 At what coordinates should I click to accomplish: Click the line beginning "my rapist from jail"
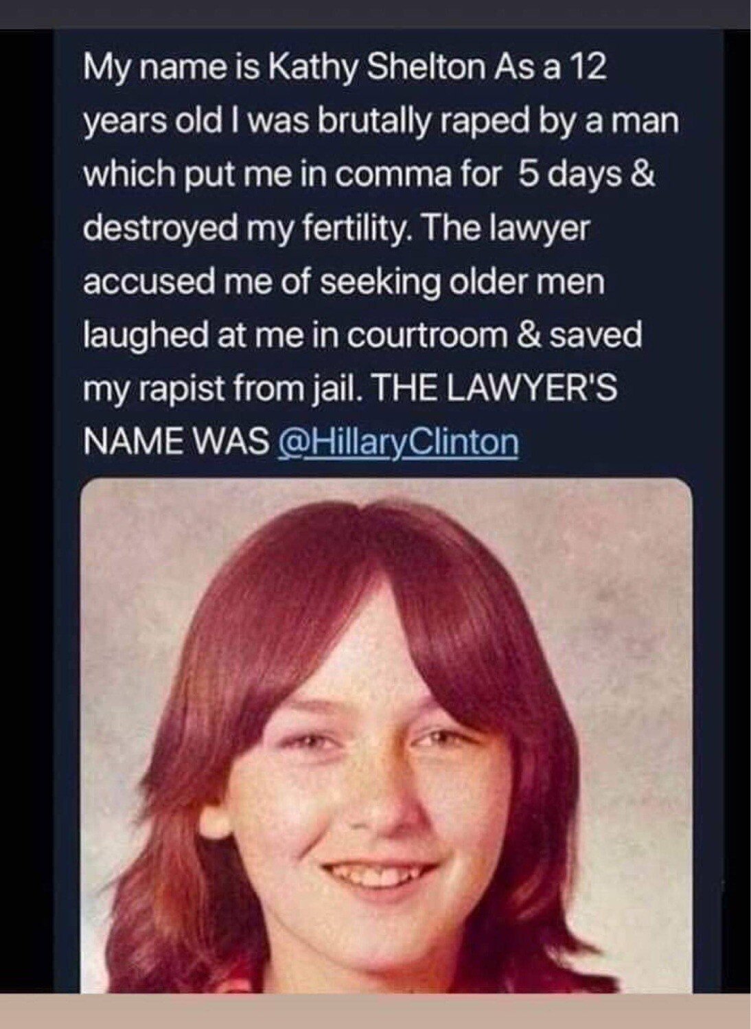click(349, 390)
